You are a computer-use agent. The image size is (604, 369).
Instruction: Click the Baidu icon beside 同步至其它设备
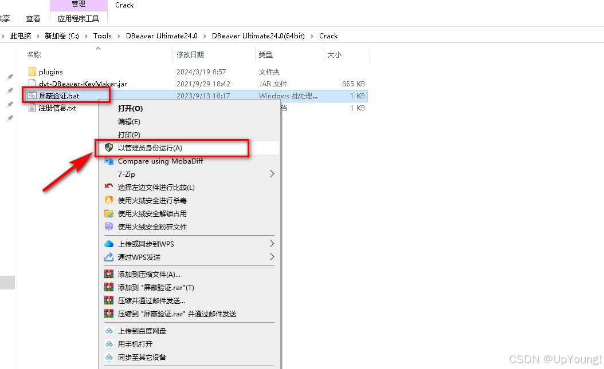tap(109, 357)
